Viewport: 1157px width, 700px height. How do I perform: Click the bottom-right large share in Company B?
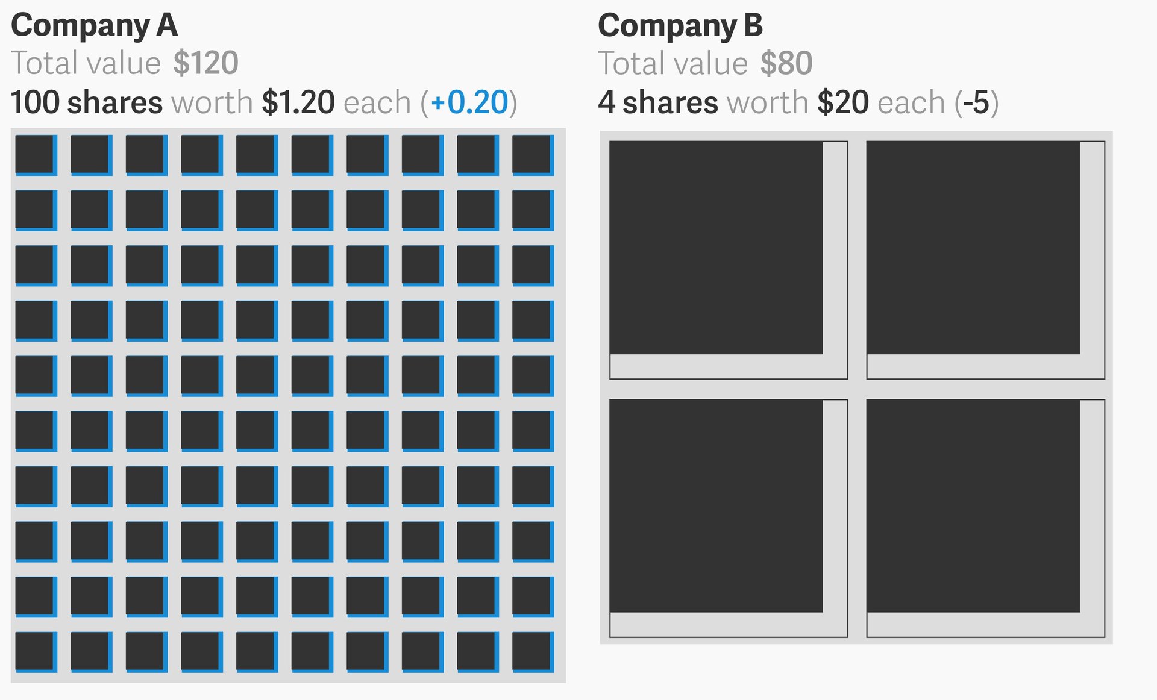[x=986, y=518]
